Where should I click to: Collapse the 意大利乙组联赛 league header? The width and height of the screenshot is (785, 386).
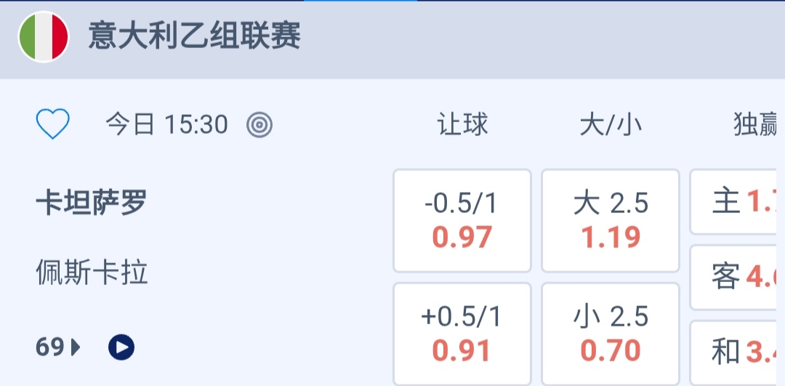(195, 36)
